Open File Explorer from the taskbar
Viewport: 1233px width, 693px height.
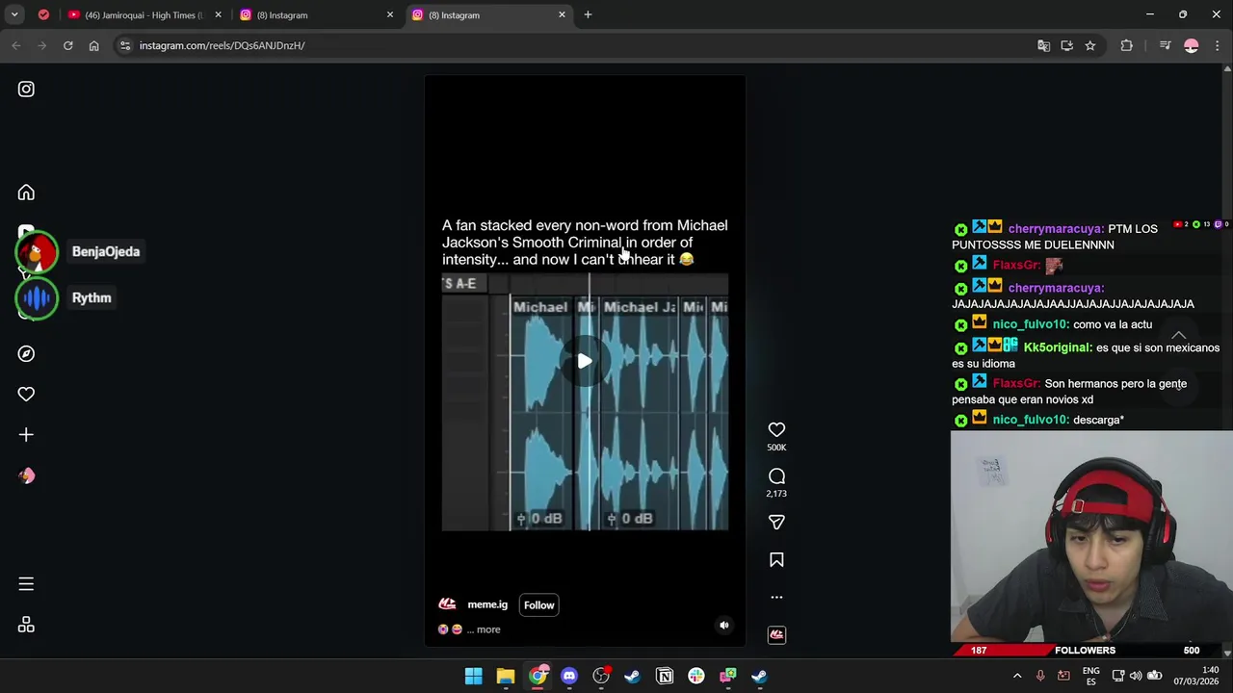click(506, 676)
